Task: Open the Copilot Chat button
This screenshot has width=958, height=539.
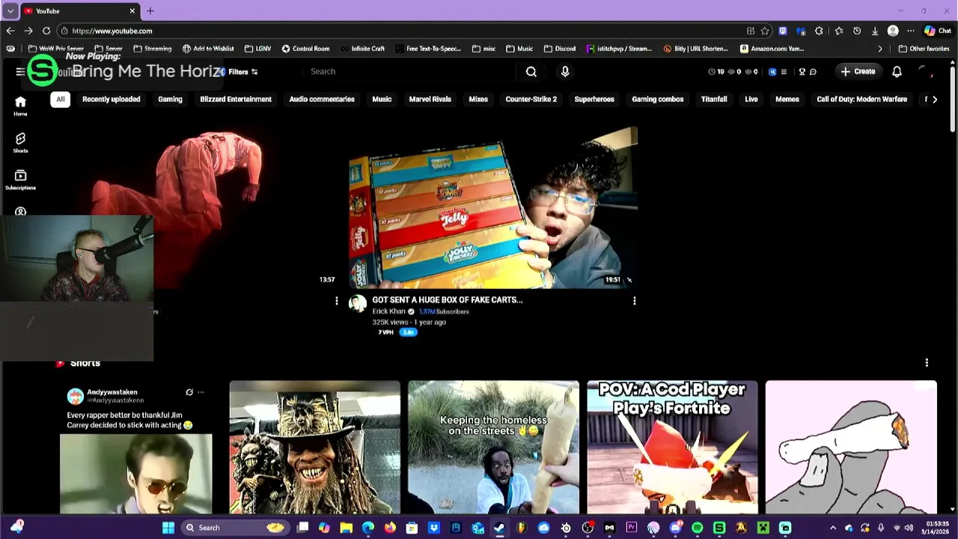Action: click(938, 31)
